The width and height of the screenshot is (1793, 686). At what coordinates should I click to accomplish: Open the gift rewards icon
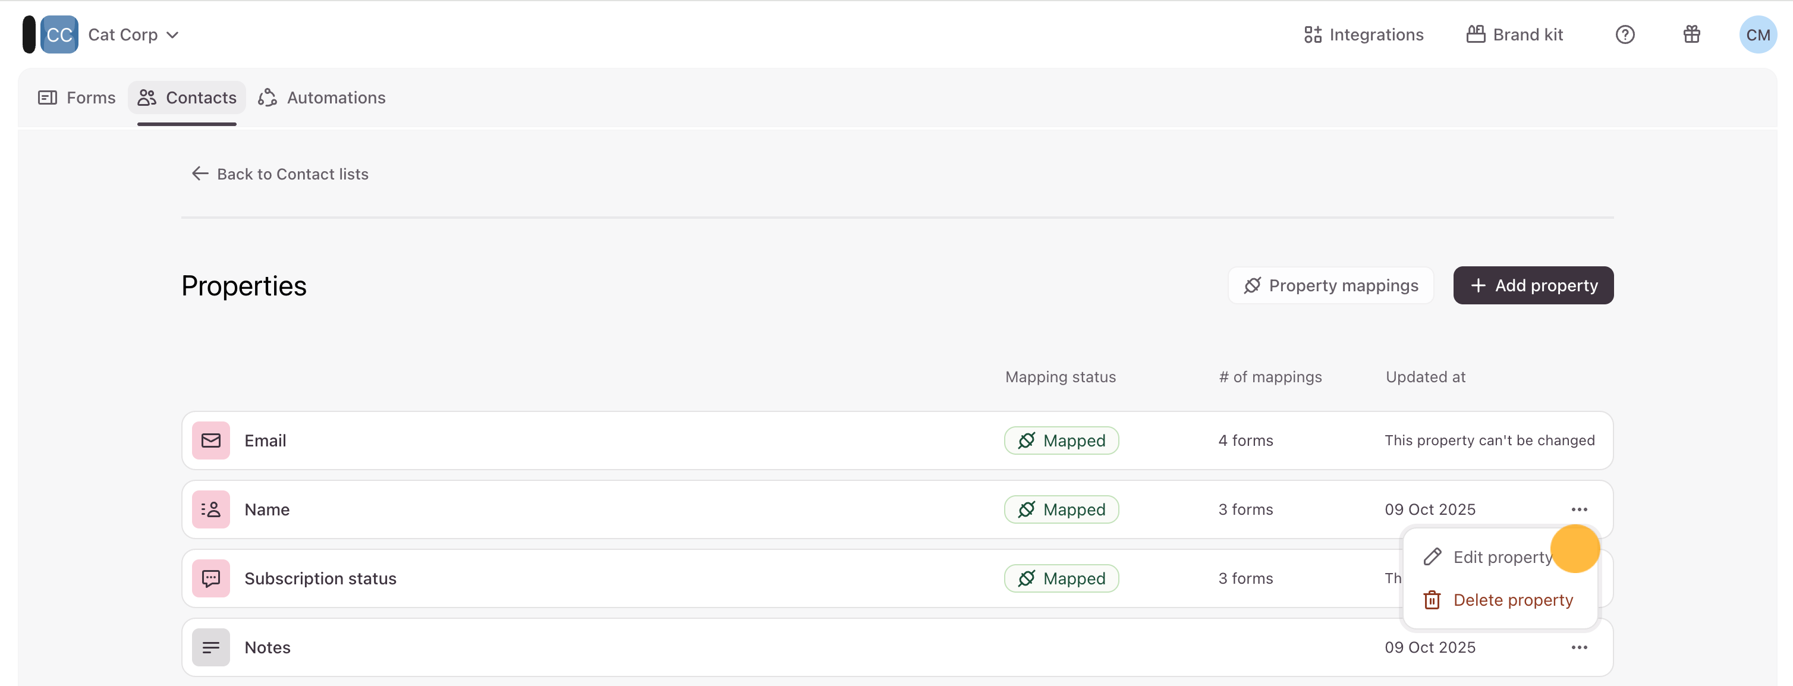coord(1691,35)
